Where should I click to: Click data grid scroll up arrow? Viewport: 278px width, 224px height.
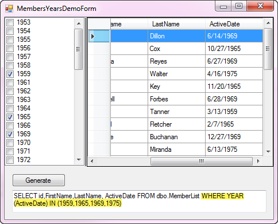[x=268, y=23]
